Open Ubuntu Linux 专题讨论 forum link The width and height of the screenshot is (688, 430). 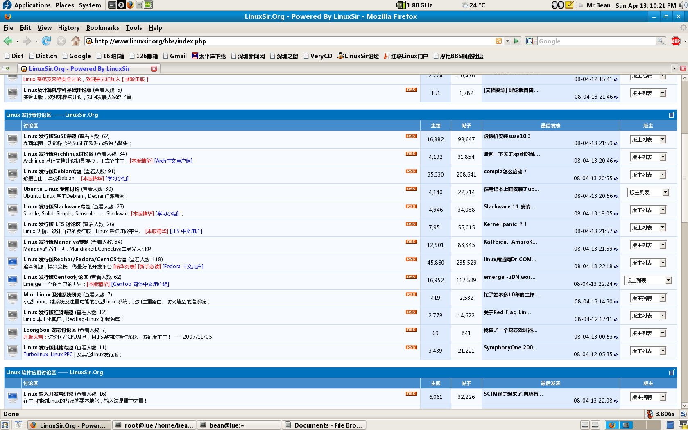click(x=51, y=189)
